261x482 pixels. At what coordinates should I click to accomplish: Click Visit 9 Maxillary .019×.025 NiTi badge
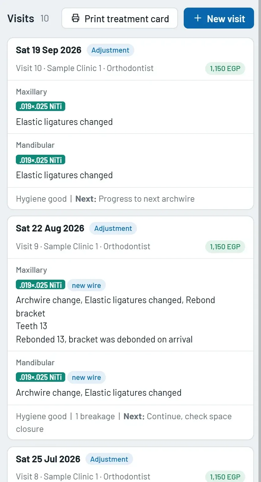click(x=41, y=285)
